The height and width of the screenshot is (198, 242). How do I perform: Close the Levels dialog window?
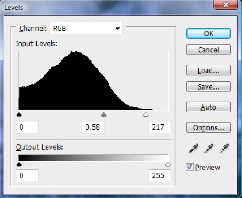225,5
